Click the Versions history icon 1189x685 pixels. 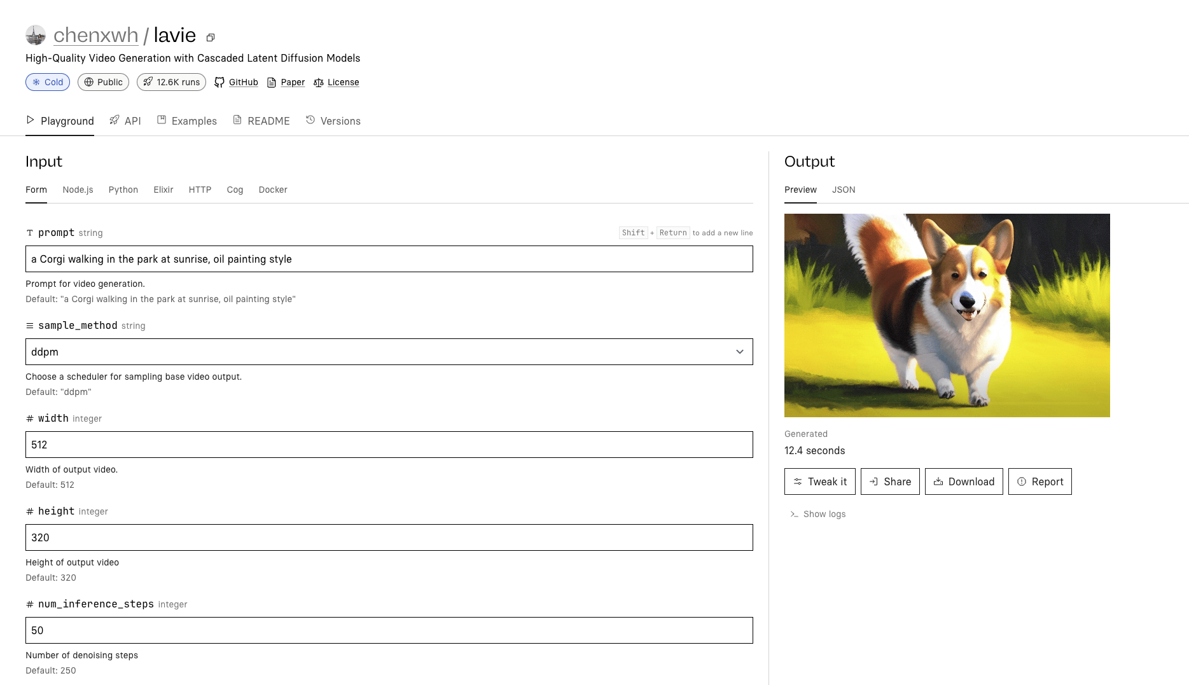pos(310,120)
